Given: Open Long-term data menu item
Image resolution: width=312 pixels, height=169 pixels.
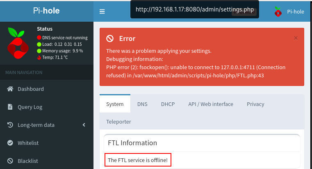Looking at the screenshot, I should [x=36, y=125].
